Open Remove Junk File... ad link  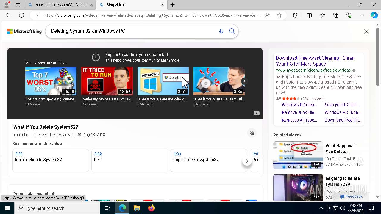pyautogui.click(x=299, y=112)
